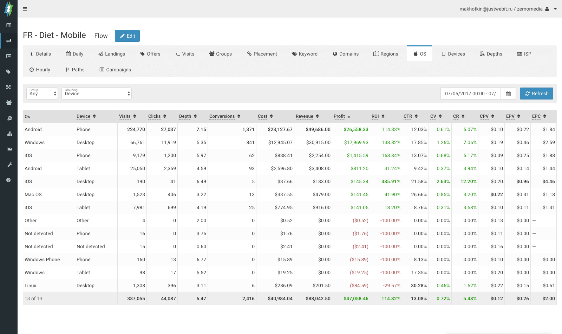Open the Keyword tab

[305, 54]
